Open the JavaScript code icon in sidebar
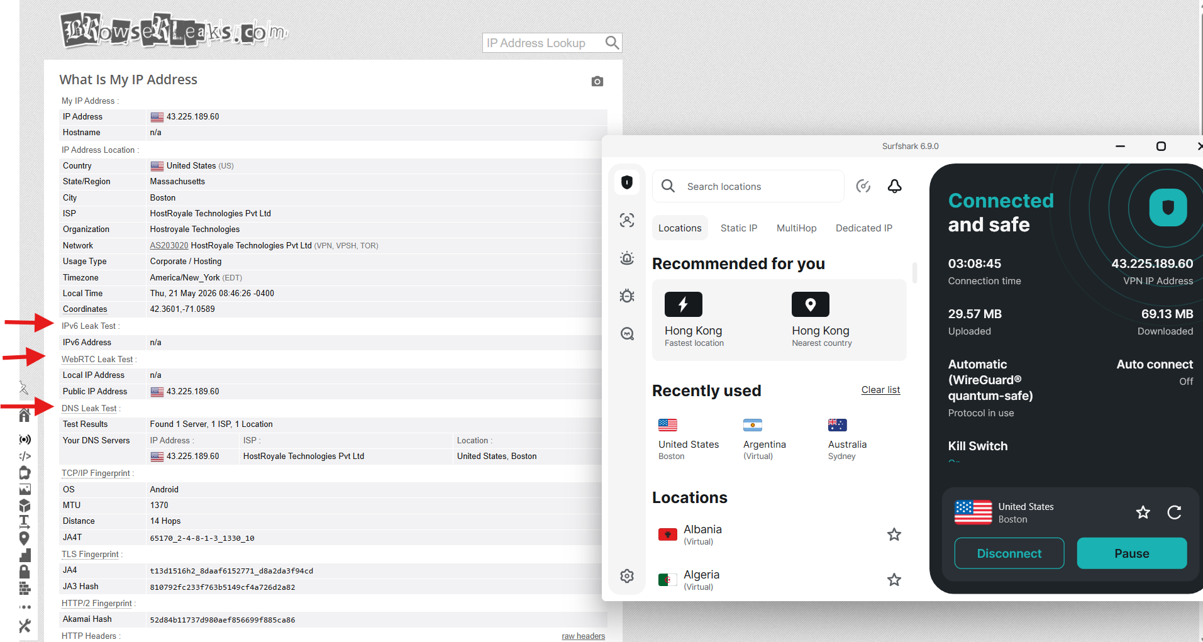The image size is (1203, 642). [x=25, y=456]
